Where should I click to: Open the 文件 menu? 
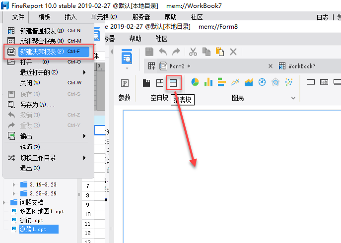(18, 17)
